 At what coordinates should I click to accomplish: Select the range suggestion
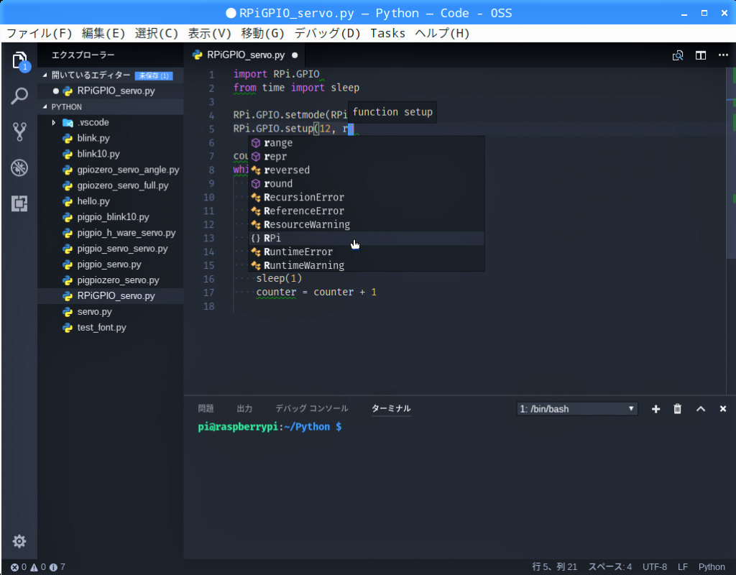pyautogui.click(x=366, y=143)
